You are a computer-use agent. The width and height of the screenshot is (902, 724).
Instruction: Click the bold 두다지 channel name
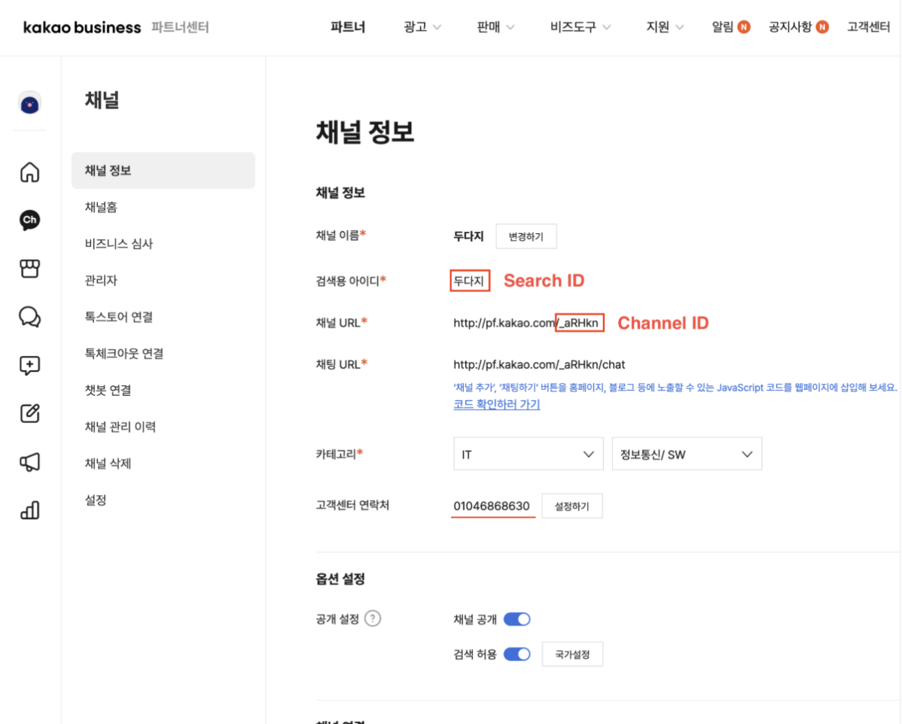pos(468,236)
